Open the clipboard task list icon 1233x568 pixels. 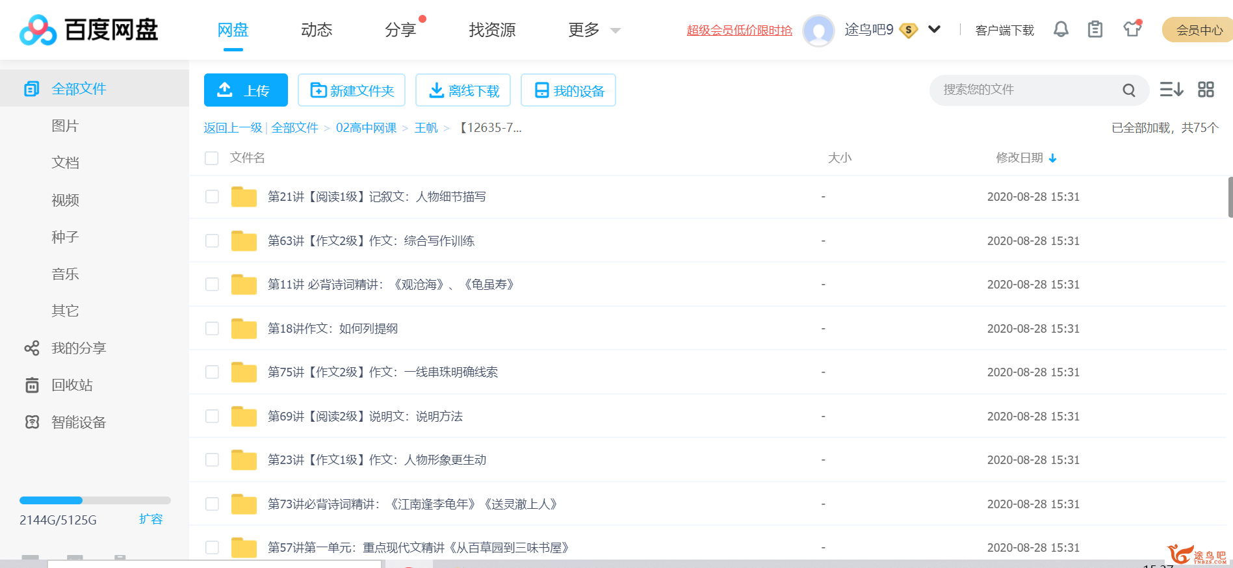pyautogui.click(x=1095, y=29)
